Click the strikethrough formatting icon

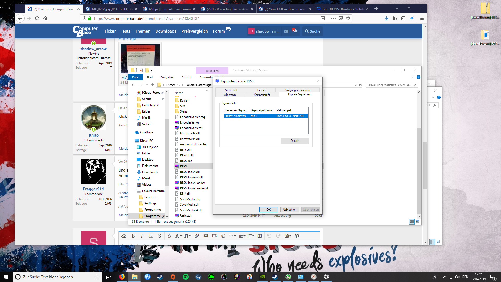pyautogui.click(x=160, y=236)
